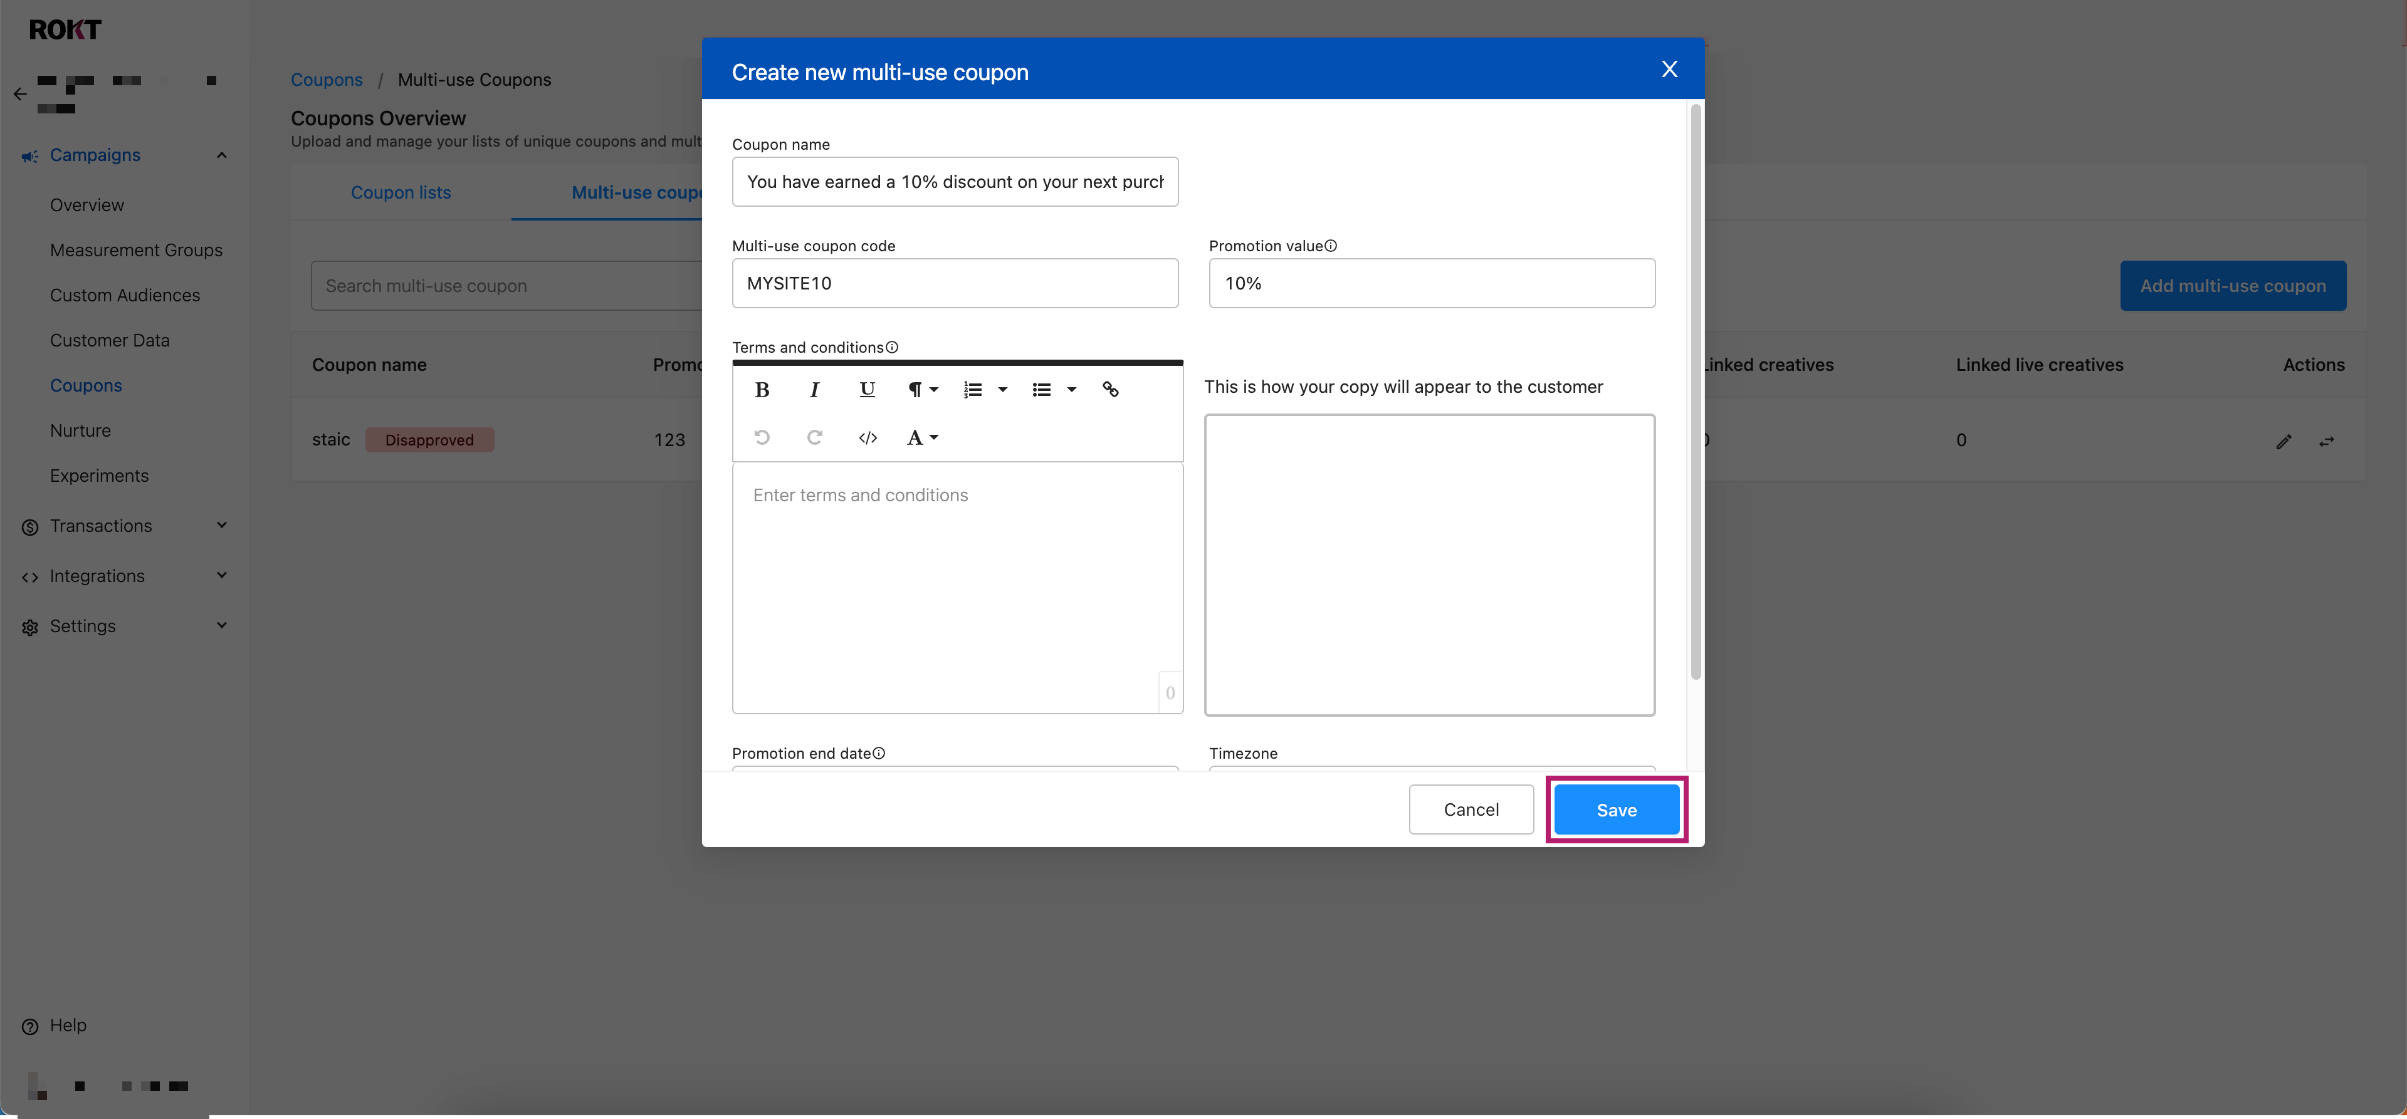Click the copy preview box
2407x1119 pixels.
coord(1430,565)
